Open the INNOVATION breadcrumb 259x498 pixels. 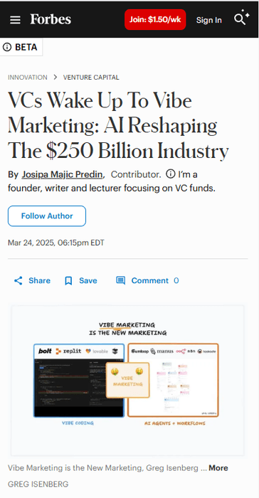(28, 77)
